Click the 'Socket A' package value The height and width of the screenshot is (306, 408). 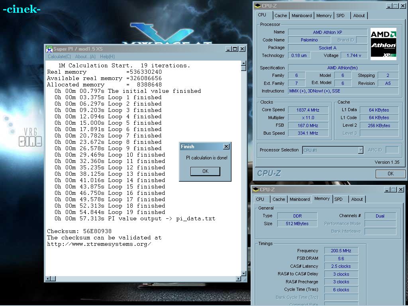[x=328, y=48]
